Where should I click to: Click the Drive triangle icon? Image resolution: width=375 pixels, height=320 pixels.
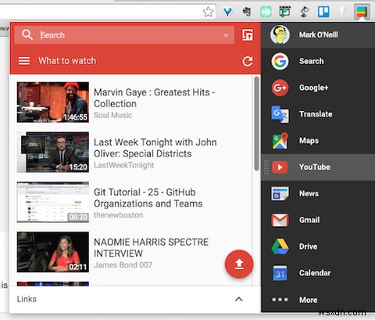(280, 246)
